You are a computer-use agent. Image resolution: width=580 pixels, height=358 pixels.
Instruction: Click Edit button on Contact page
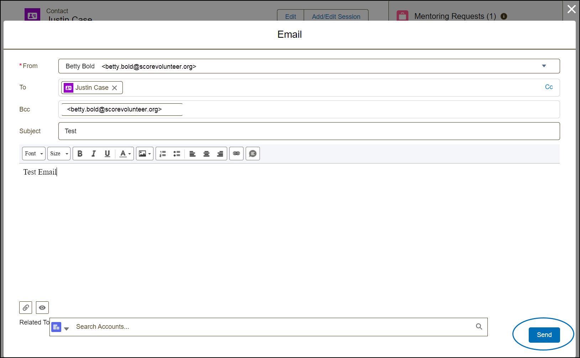tap(291, 16)
